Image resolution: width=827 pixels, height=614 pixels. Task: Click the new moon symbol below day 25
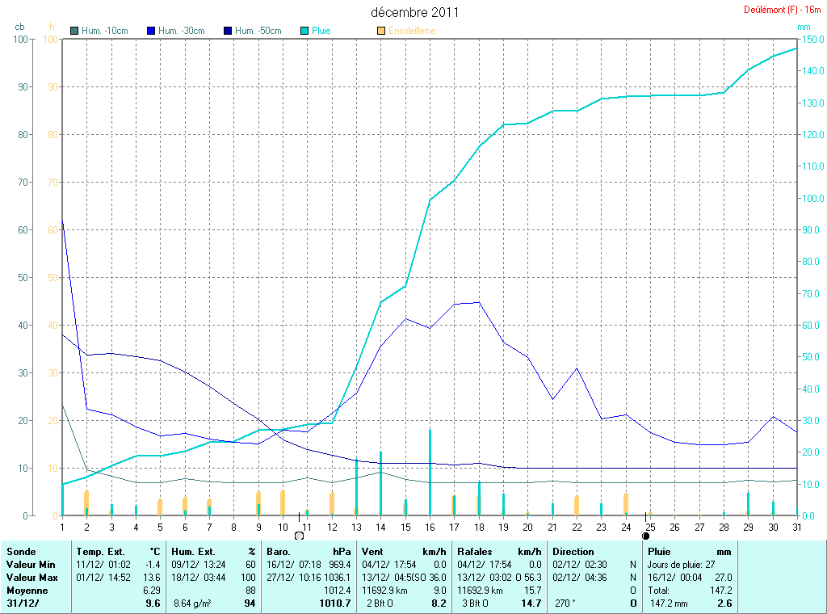click(x=645, y=535)
